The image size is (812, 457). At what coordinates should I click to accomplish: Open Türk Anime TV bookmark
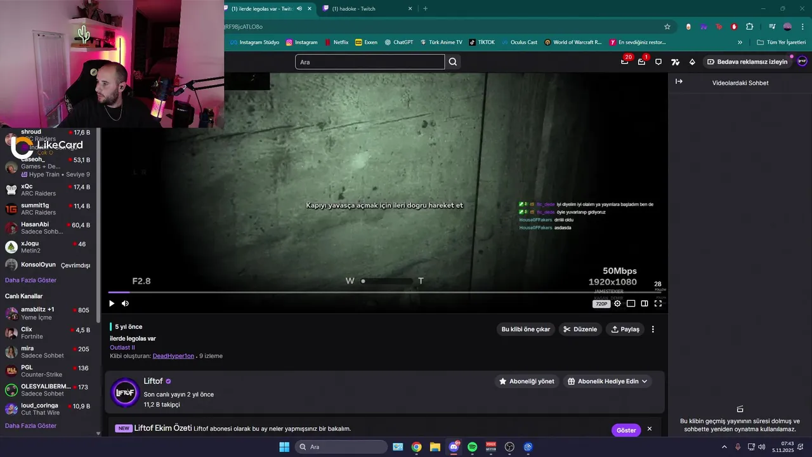(x=441, y=43)
